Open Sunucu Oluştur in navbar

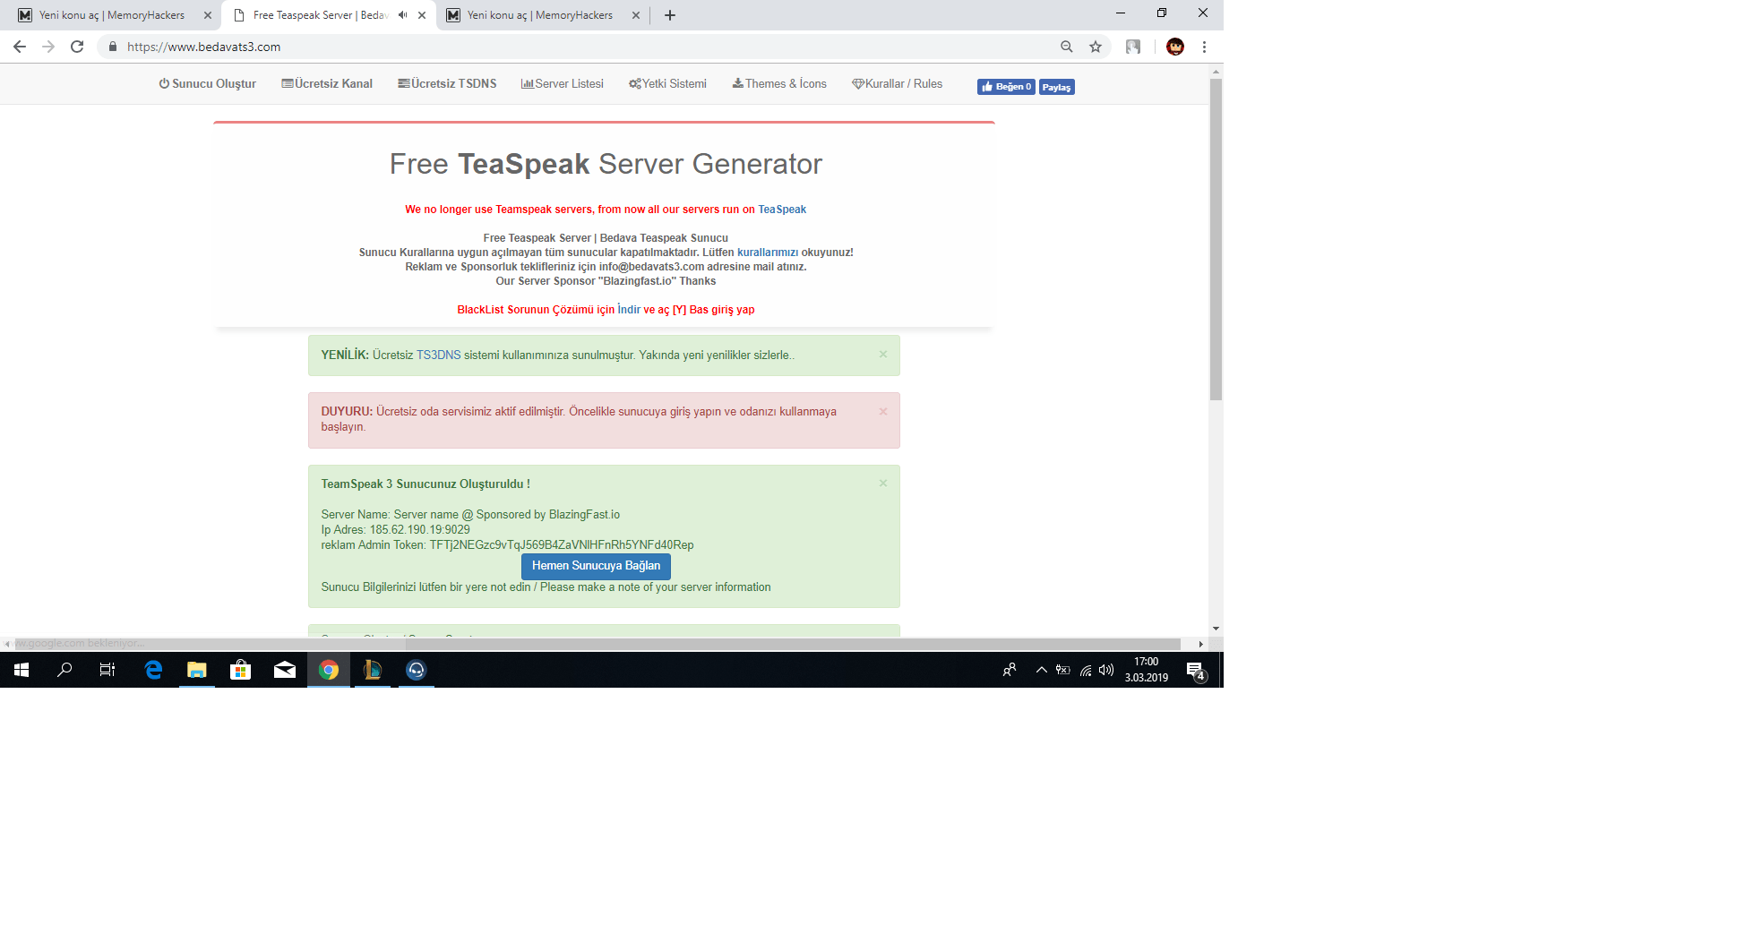(208, 84)
